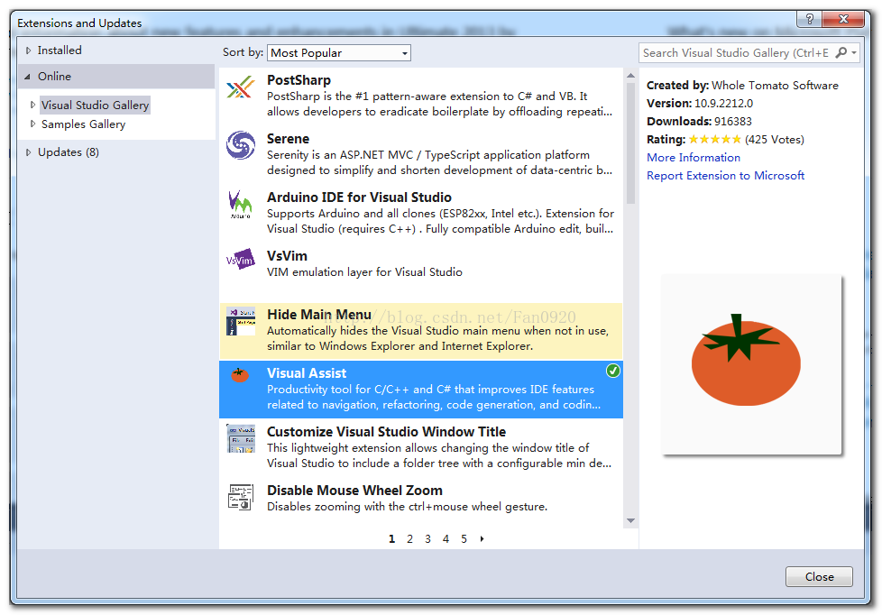Click the search magnifier icon
Screen dimensions: 882x615
841,53
